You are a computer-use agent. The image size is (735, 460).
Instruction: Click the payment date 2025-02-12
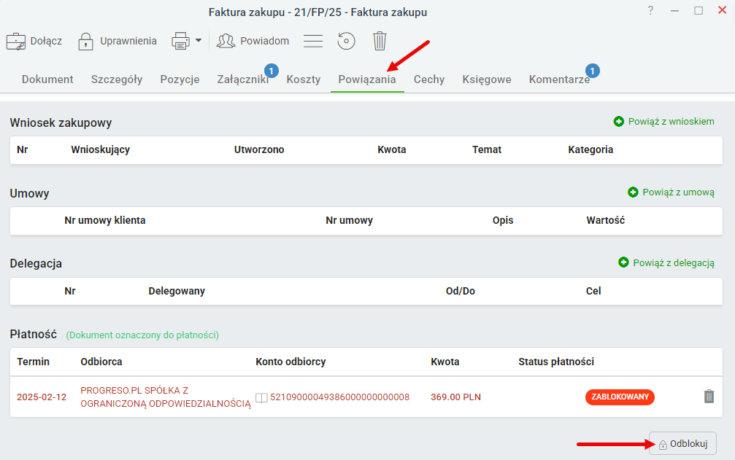42,397
